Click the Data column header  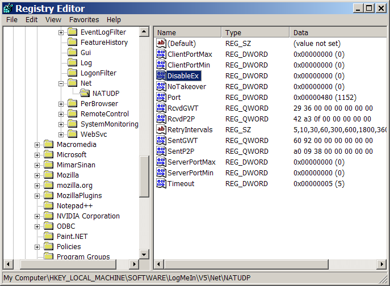tap(335, 33)
